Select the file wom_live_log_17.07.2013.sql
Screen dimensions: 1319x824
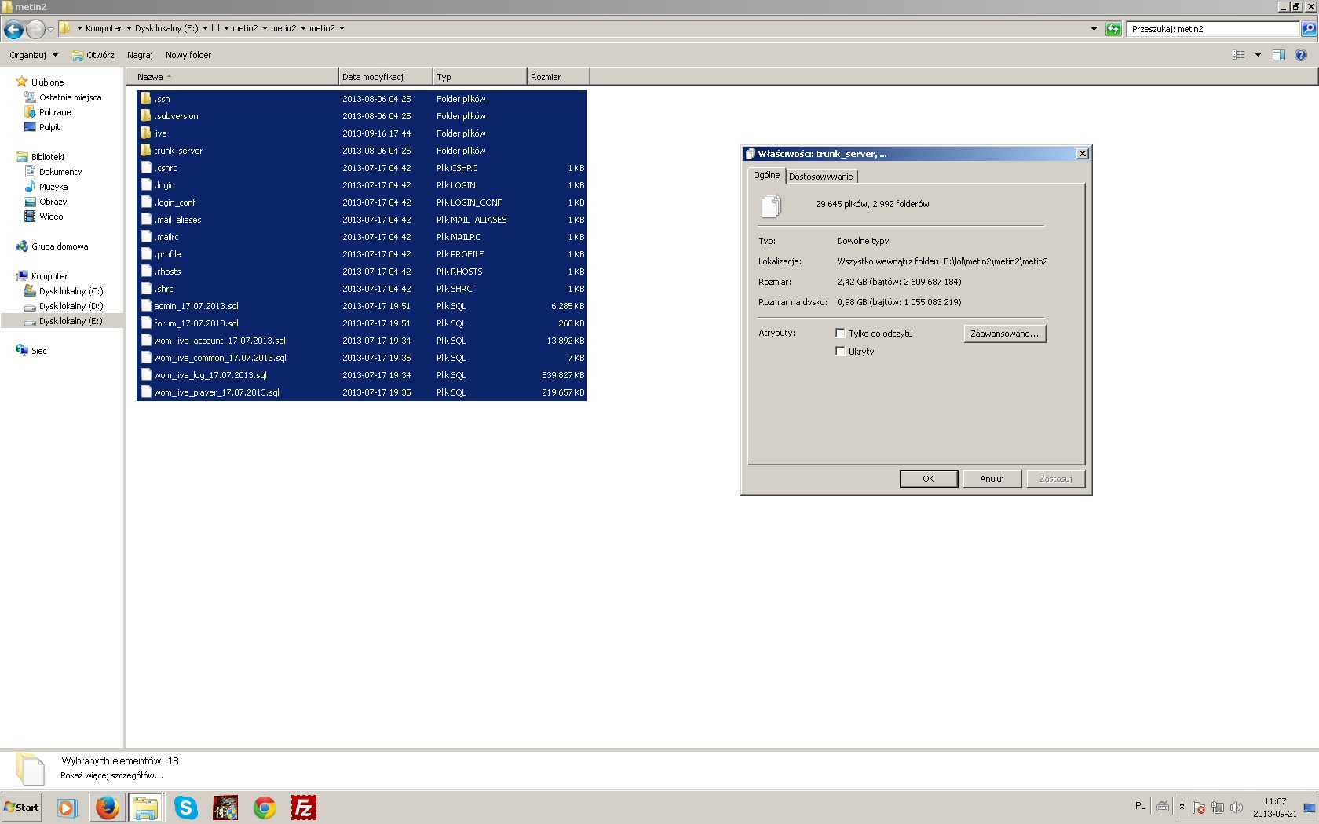point(362,375)
